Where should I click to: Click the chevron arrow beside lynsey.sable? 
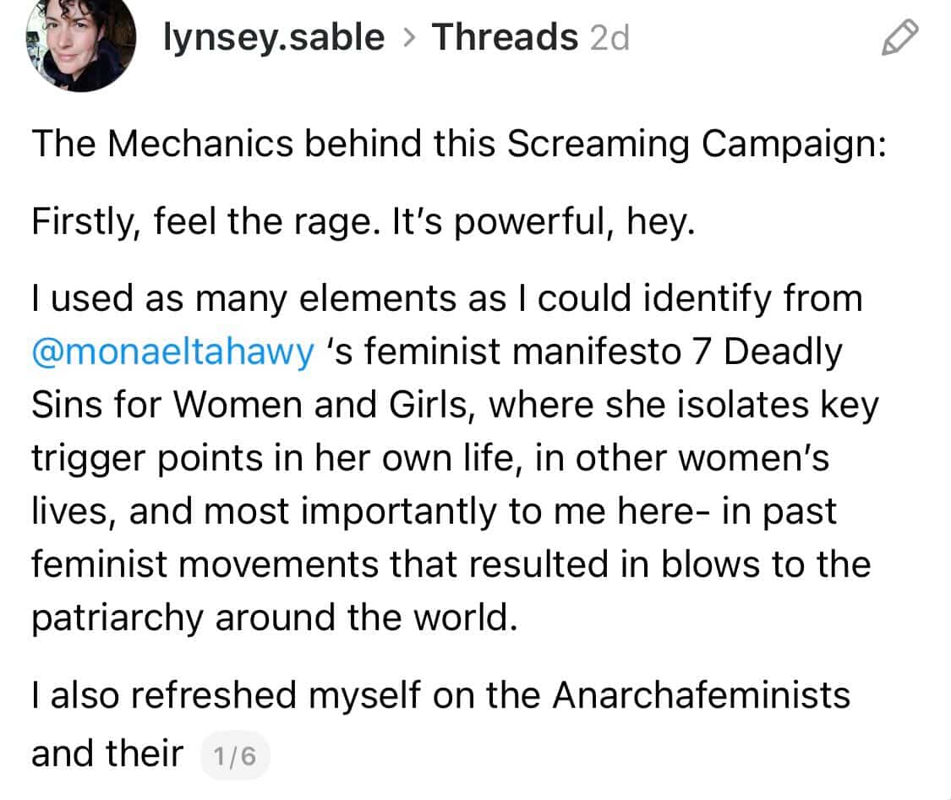coord(409,38)
